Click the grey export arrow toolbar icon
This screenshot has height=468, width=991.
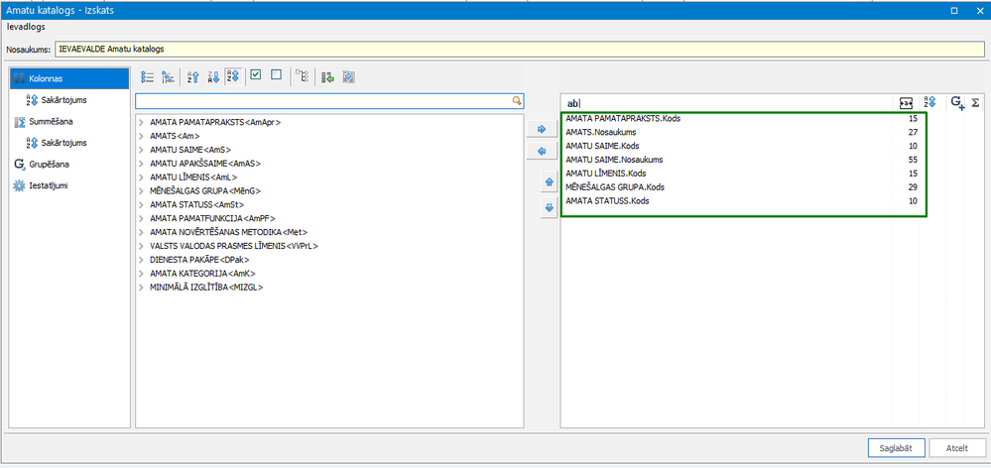348,77
